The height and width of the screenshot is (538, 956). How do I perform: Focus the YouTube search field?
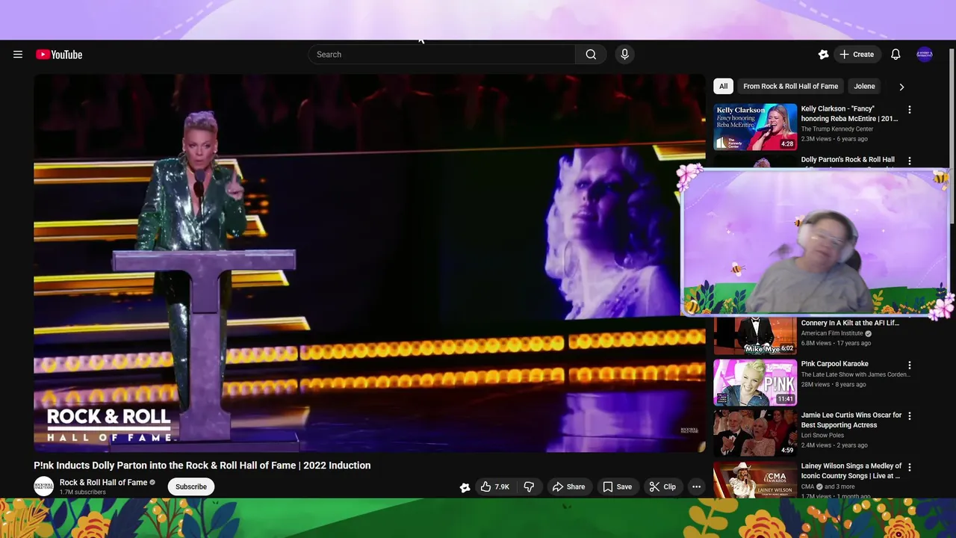(442, 55)
